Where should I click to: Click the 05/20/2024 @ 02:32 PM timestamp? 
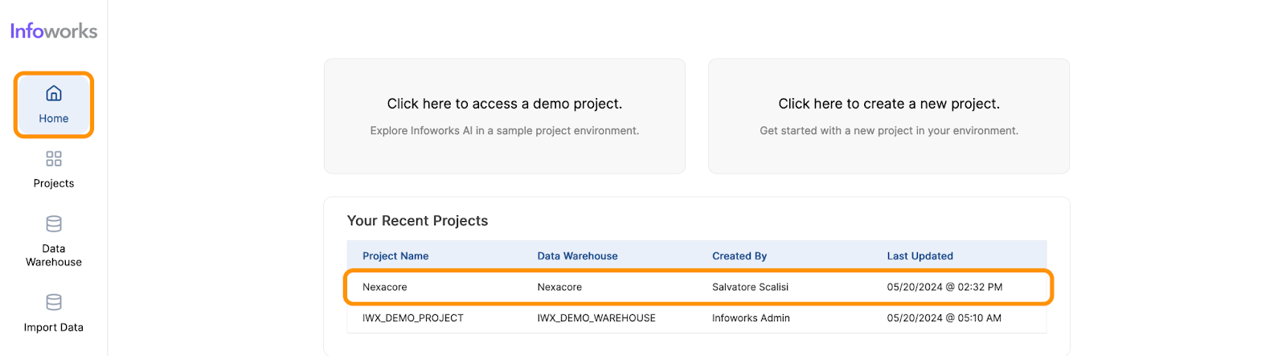(x=945, y=287)
